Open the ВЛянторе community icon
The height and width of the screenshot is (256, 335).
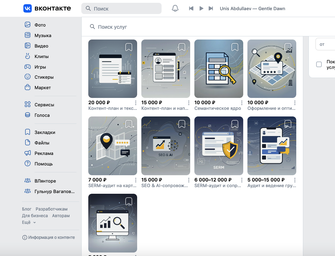click(x=28, y=180)
